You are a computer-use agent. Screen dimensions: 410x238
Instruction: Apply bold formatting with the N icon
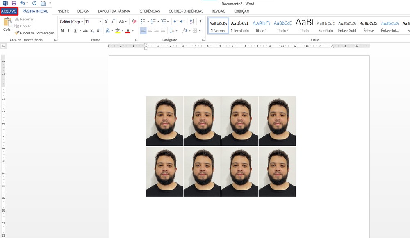[x=62, y=30]
